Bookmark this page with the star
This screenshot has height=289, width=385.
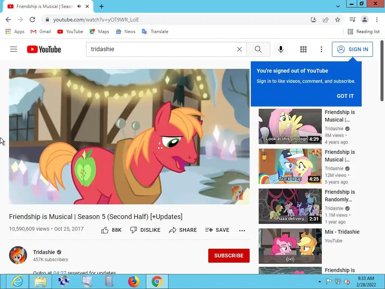[x=338, y=20]
